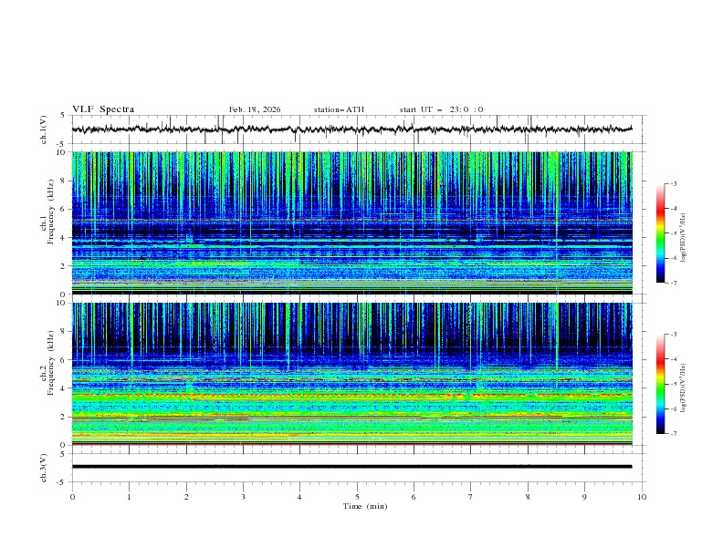The width and height of the screenshot is (723, 558).
Task: Click time axis tick label "1"
Action: pos(129,497)
